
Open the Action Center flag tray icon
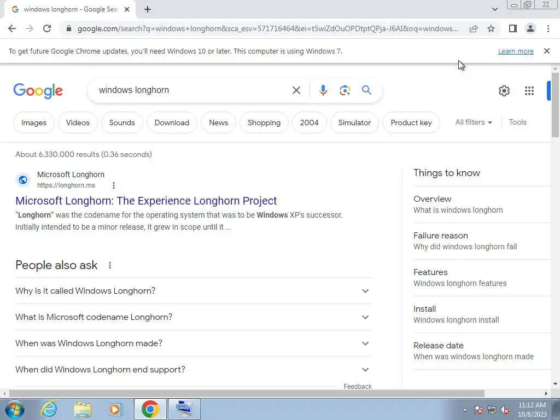pos(479,410)
